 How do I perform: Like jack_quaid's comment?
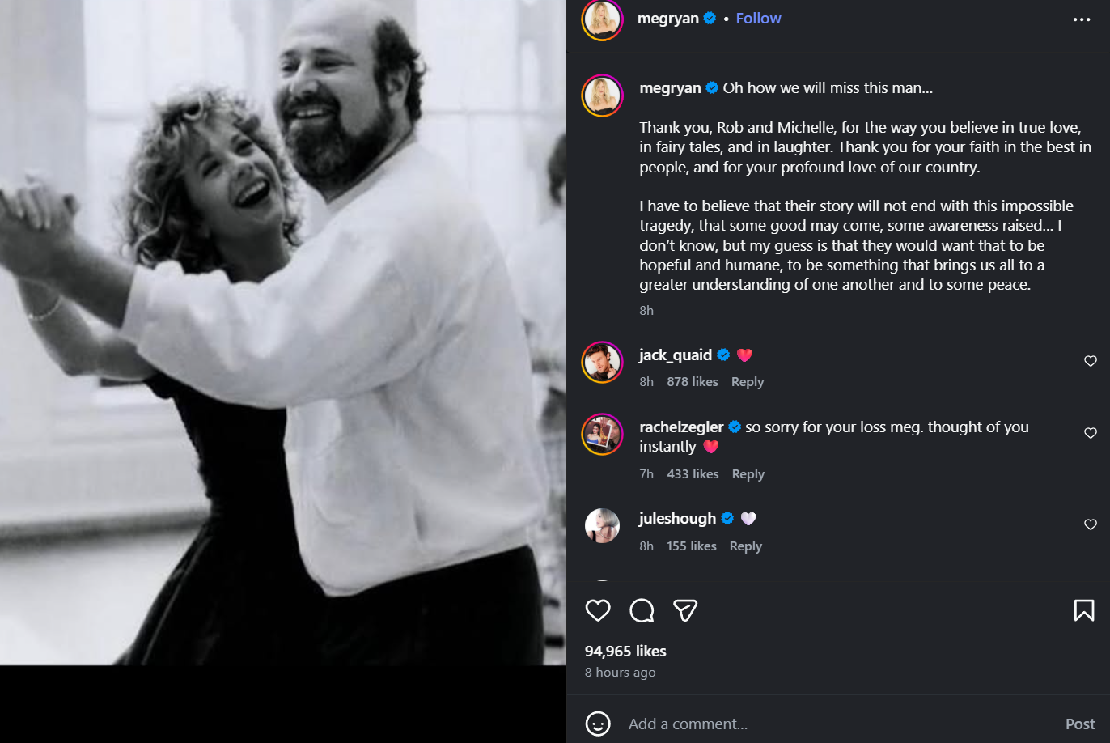click(1091, 361)
